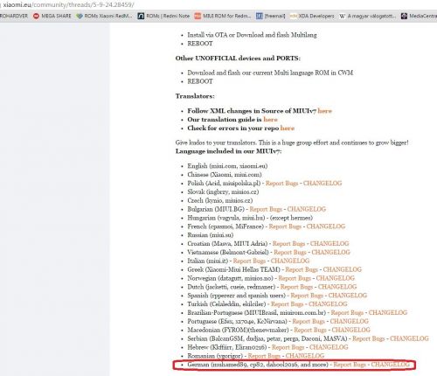Open the MEGA SHARE bookmark
This screenshot has height=376, width=437.
[x=52, y=16]
